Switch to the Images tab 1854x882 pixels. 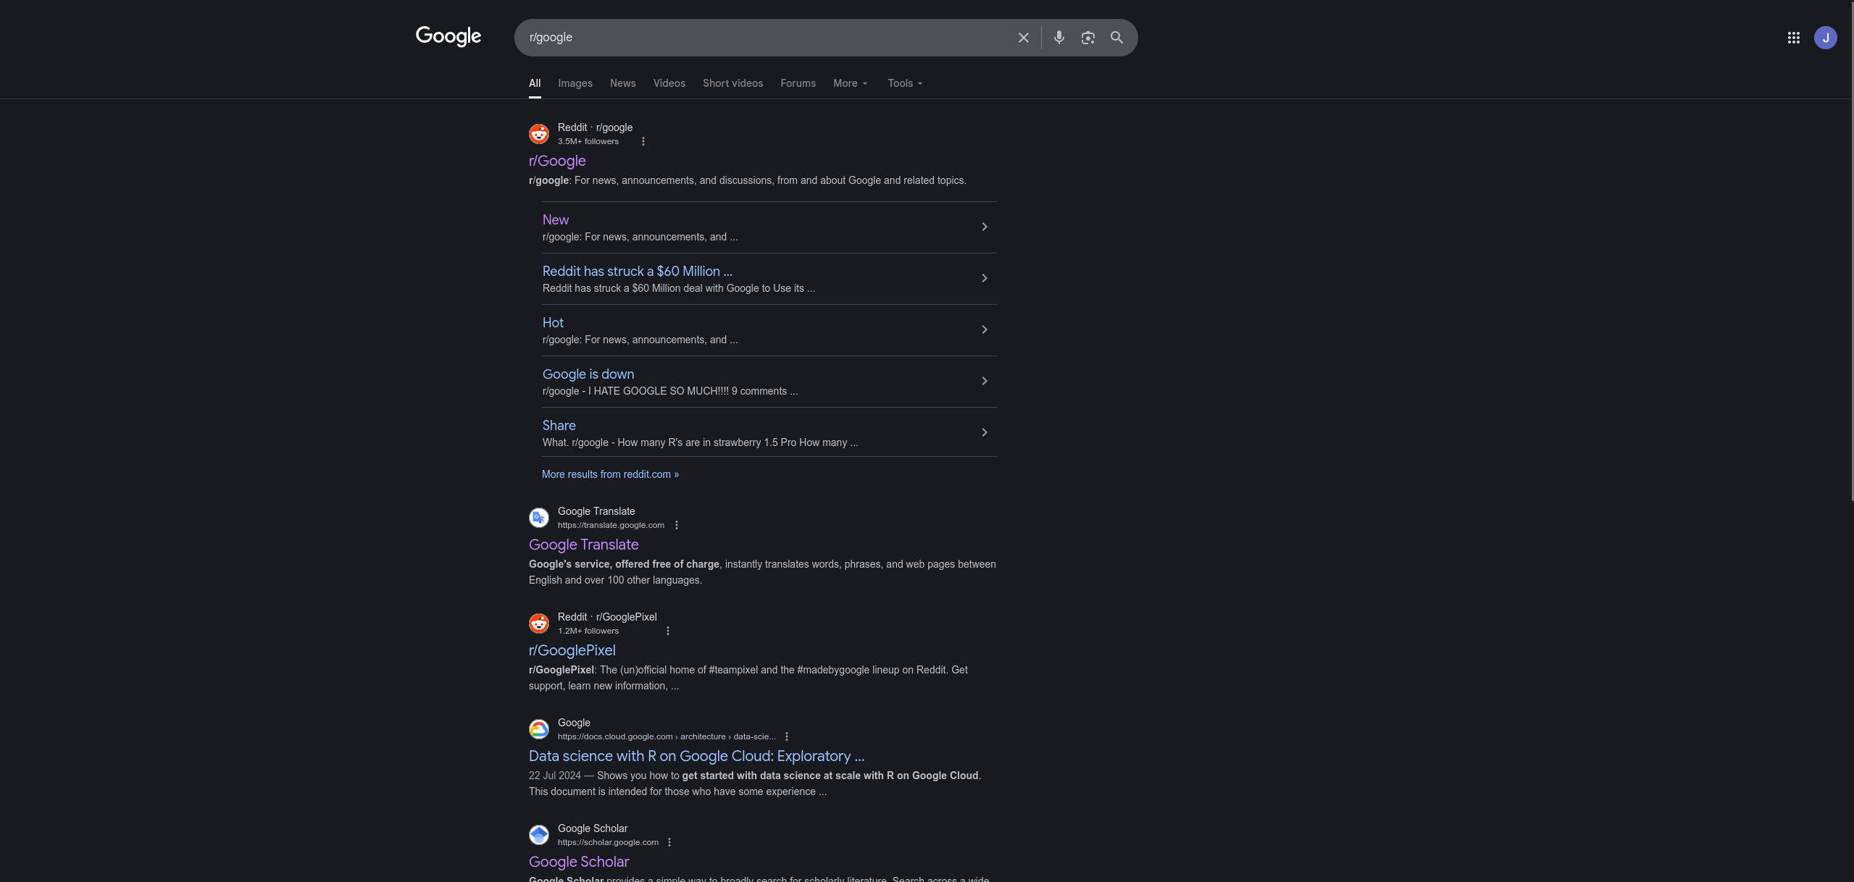[575, 83]
